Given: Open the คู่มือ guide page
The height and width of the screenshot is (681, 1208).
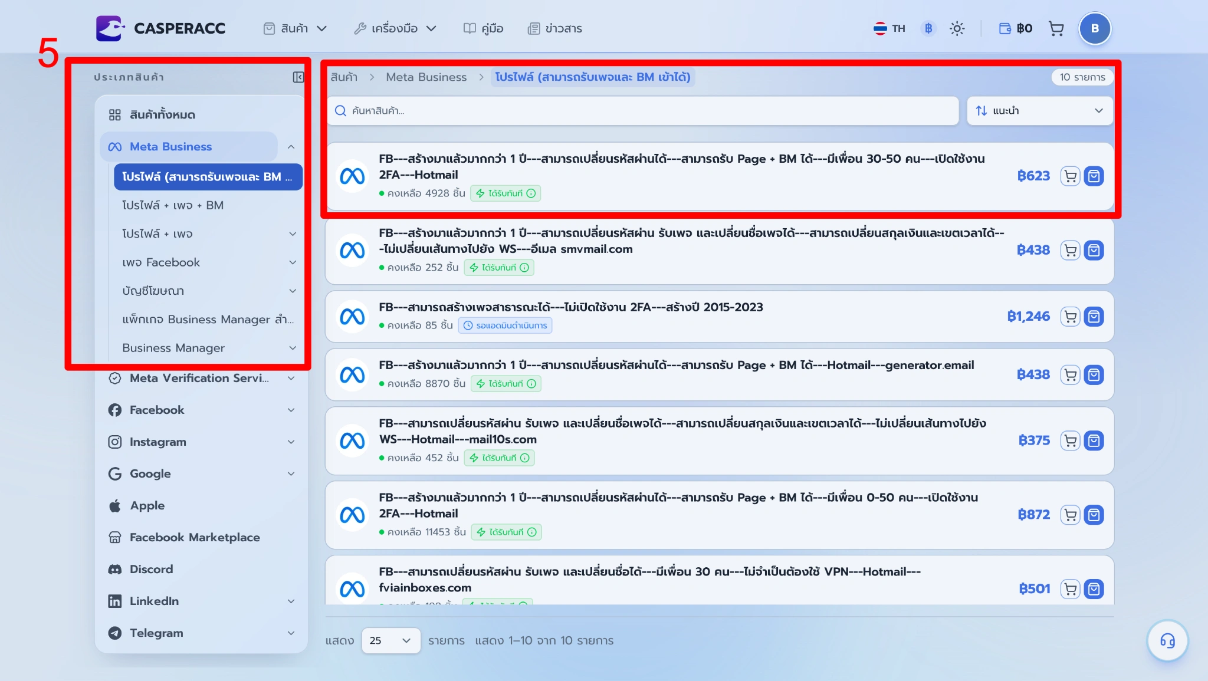Looking at the screenshot, I should (x=483, y=28).
